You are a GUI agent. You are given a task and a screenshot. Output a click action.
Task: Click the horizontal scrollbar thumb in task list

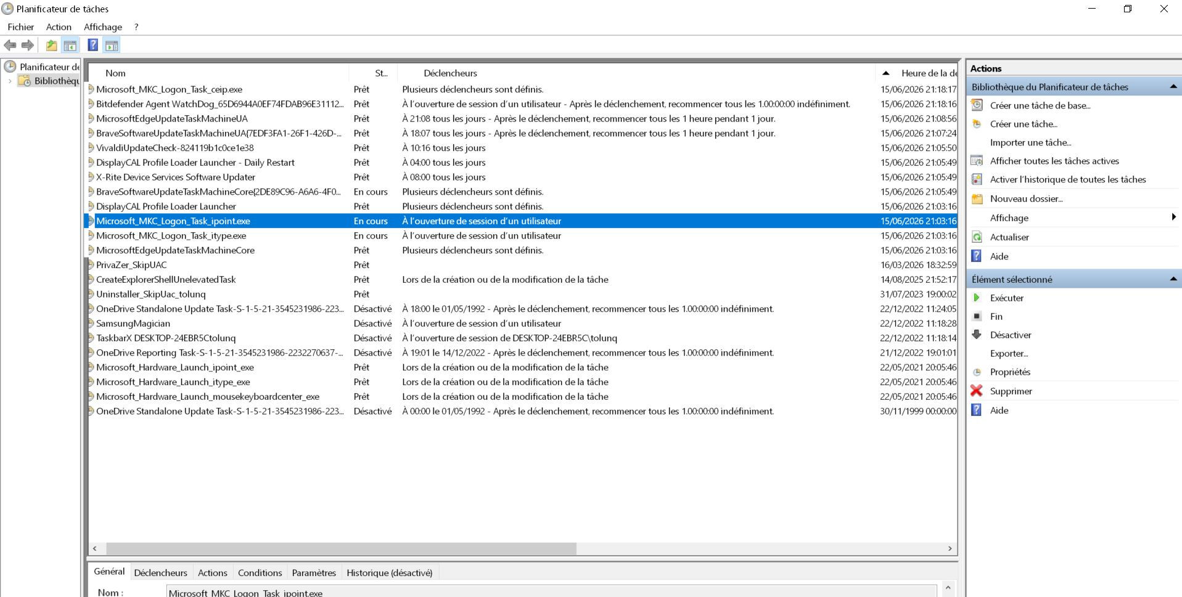pos(341,548)
